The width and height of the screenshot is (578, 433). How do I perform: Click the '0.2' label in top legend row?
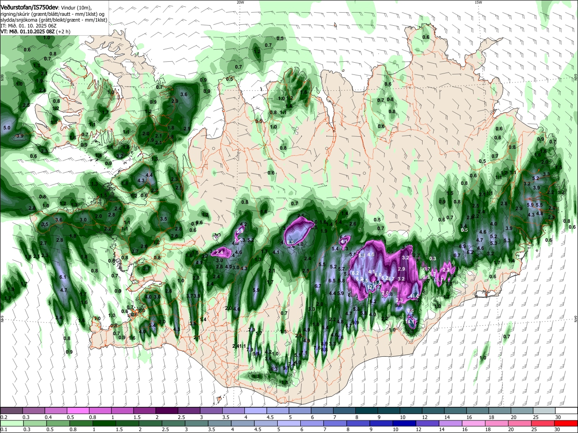[4, 417]
